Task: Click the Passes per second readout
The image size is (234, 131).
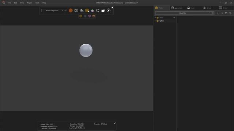Action: pyautogui.click(x=49, y=126)
